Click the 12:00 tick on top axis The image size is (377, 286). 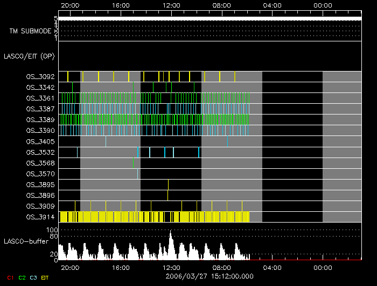tap(171, 5)
